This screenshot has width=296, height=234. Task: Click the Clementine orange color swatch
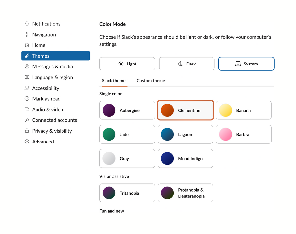pyautogui.click(x=167, y=110)
